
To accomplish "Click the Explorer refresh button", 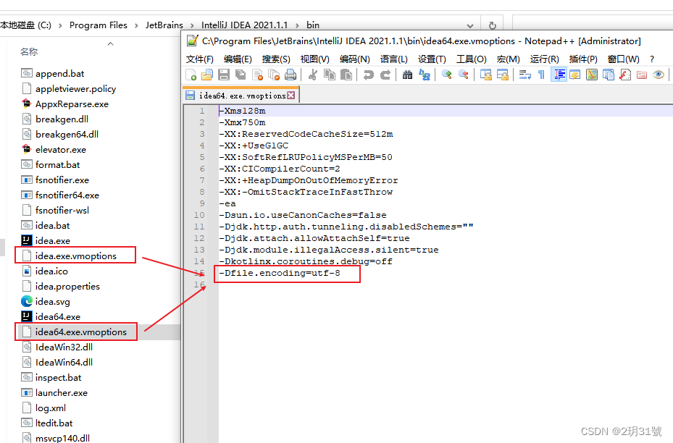I will (493, 26).
